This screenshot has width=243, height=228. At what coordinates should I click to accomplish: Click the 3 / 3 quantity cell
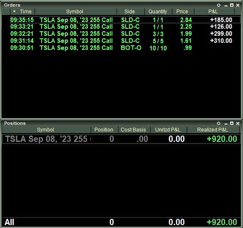tap(158, 34)
